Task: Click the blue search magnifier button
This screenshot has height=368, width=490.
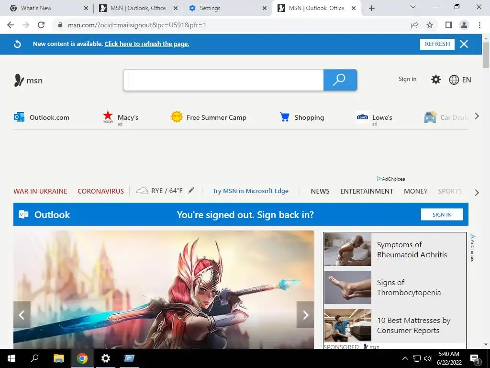Action: click(340, 80)
